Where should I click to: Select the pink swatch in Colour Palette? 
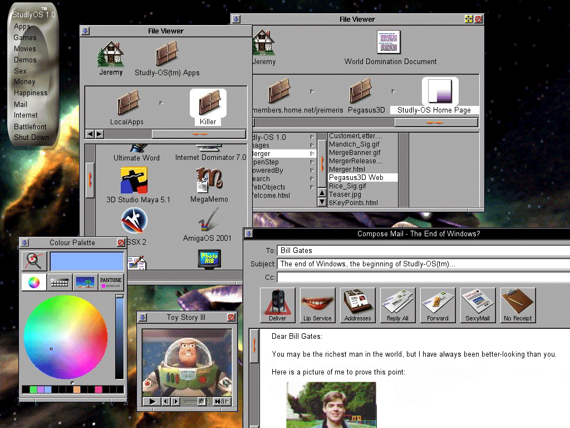(x=99, y=390)
